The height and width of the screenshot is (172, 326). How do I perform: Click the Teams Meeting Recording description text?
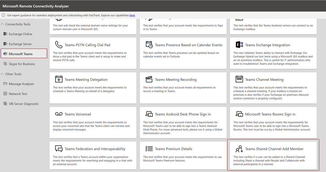click(x=179, y=89)
